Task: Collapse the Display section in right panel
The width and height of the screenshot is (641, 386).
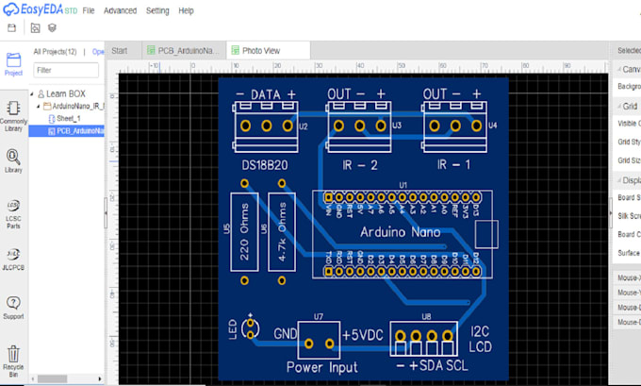Action: pos(619,180)
